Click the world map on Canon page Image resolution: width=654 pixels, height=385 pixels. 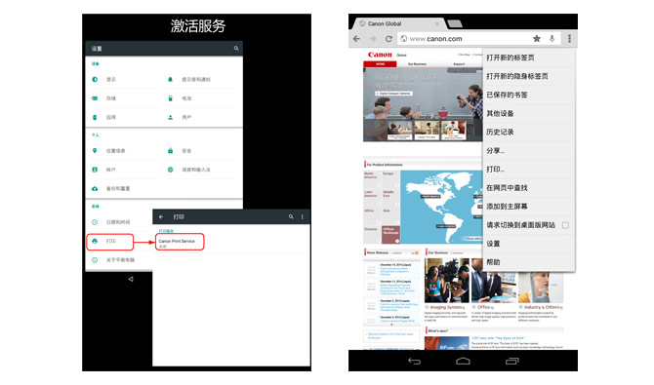(x=441, y=207)
